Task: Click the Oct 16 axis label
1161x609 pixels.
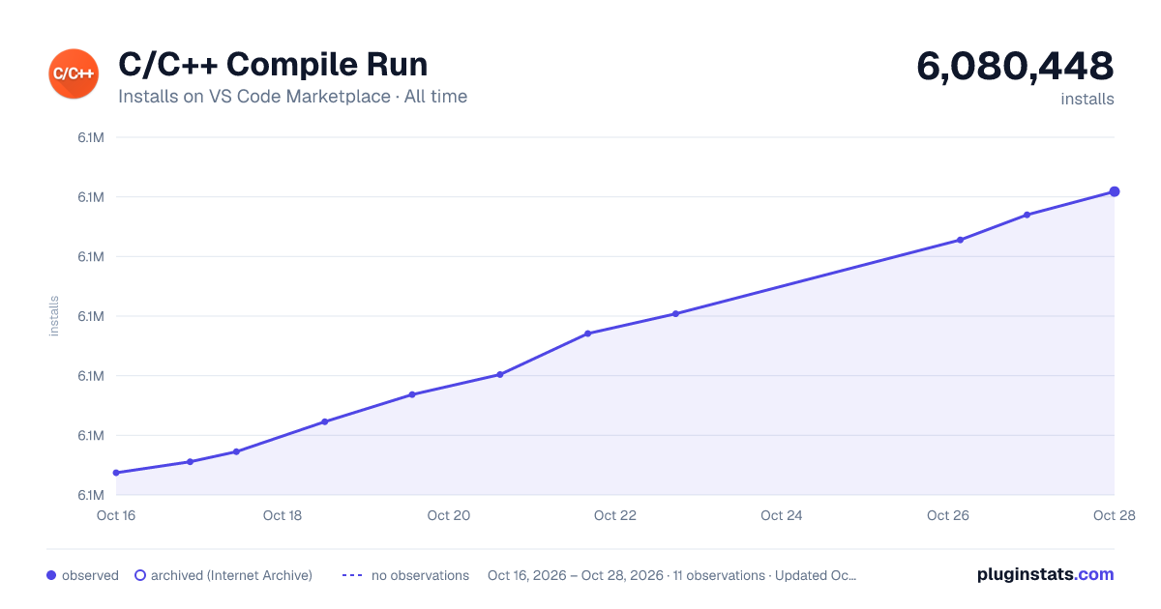Action: 116,515
